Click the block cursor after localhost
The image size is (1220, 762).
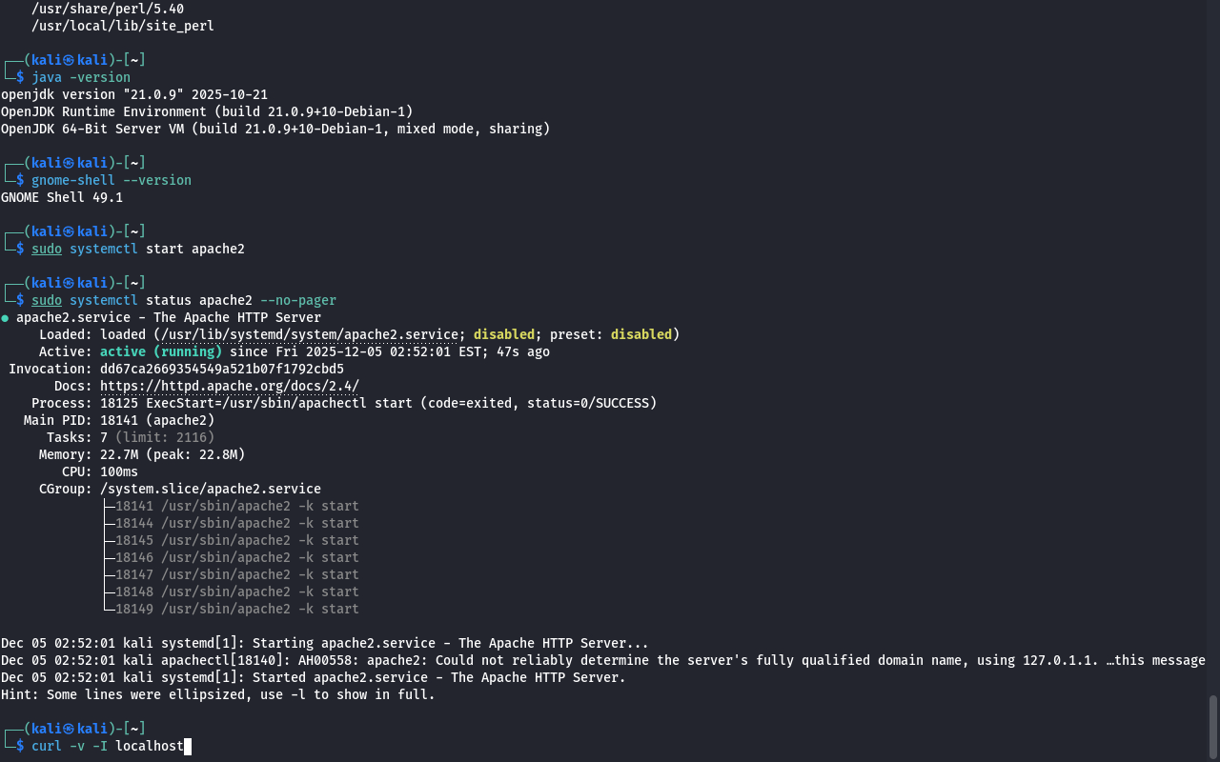(x=188, y=746)
